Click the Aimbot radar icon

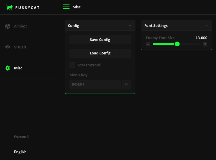pyautogui.click(x=8, y=26)
